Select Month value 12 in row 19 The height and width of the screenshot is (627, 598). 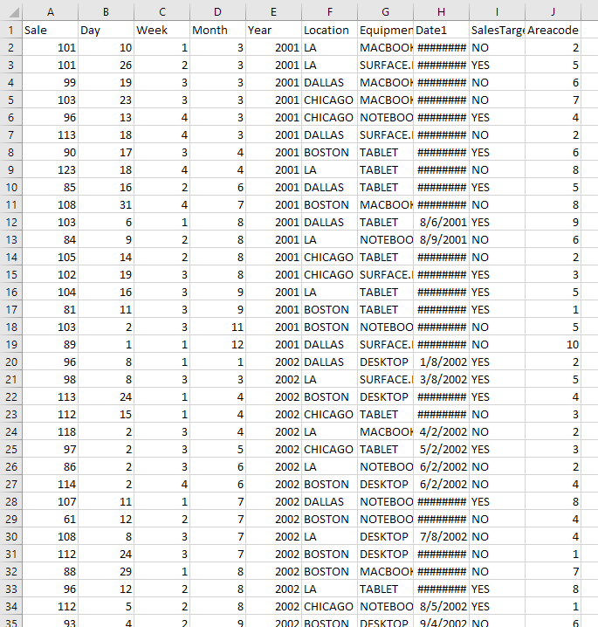tap(217, 344)
